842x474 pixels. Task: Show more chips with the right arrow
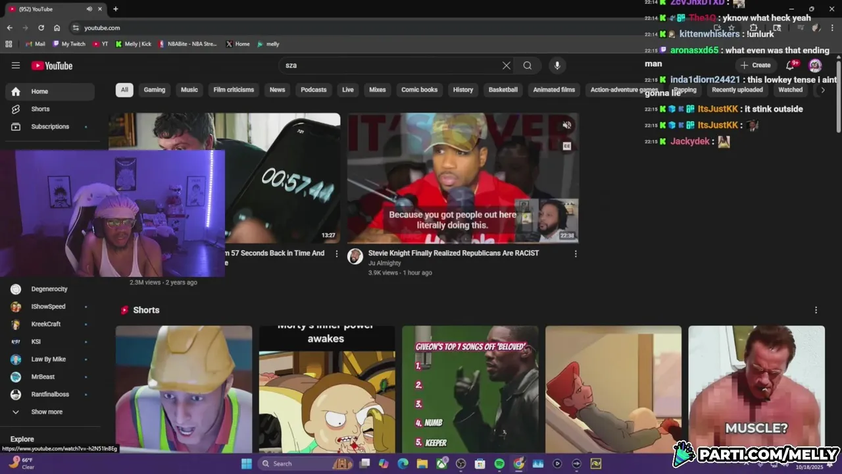[x=822, y=90]
